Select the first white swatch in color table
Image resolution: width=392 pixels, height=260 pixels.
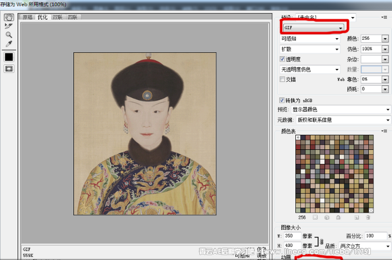[298, 137]
